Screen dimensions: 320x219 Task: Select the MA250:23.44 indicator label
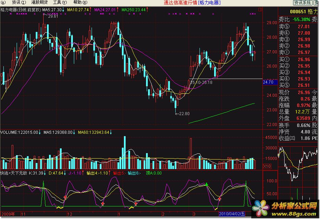tap(135, 10)
